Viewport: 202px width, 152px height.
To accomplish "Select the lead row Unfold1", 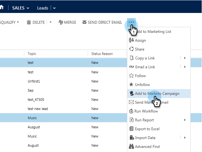I will pyautogui.click(x=64, y=81).
